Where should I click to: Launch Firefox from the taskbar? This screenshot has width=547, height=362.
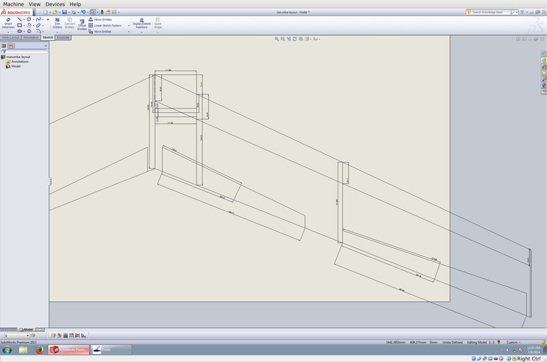point(39,350)
